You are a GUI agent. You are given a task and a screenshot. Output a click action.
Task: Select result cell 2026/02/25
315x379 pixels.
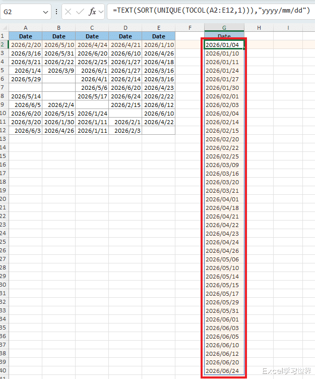point(224,156)
